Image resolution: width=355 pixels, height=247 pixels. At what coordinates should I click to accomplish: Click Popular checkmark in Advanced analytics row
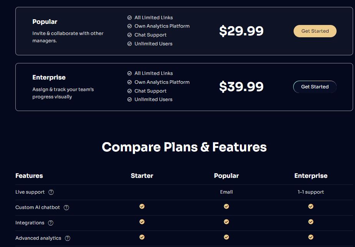[226, 237]
